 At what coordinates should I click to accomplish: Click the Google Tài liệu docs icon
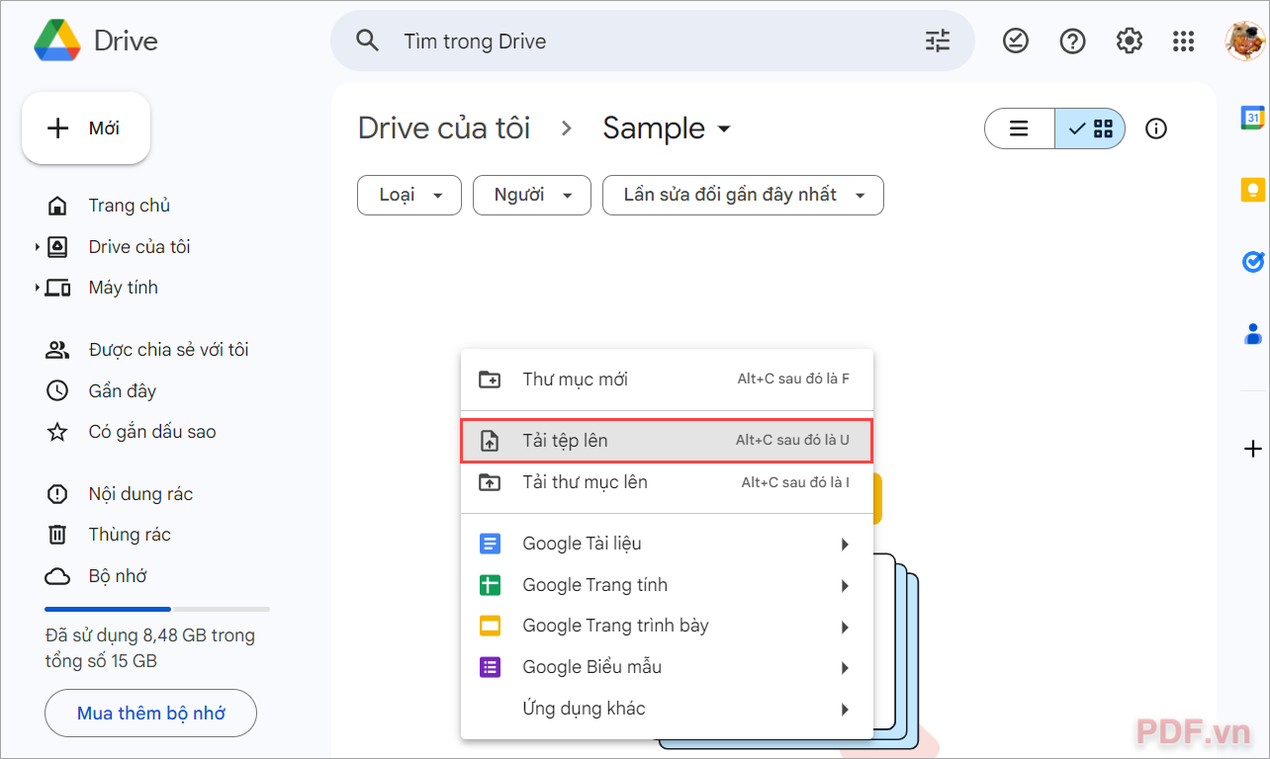coord(490,544)
